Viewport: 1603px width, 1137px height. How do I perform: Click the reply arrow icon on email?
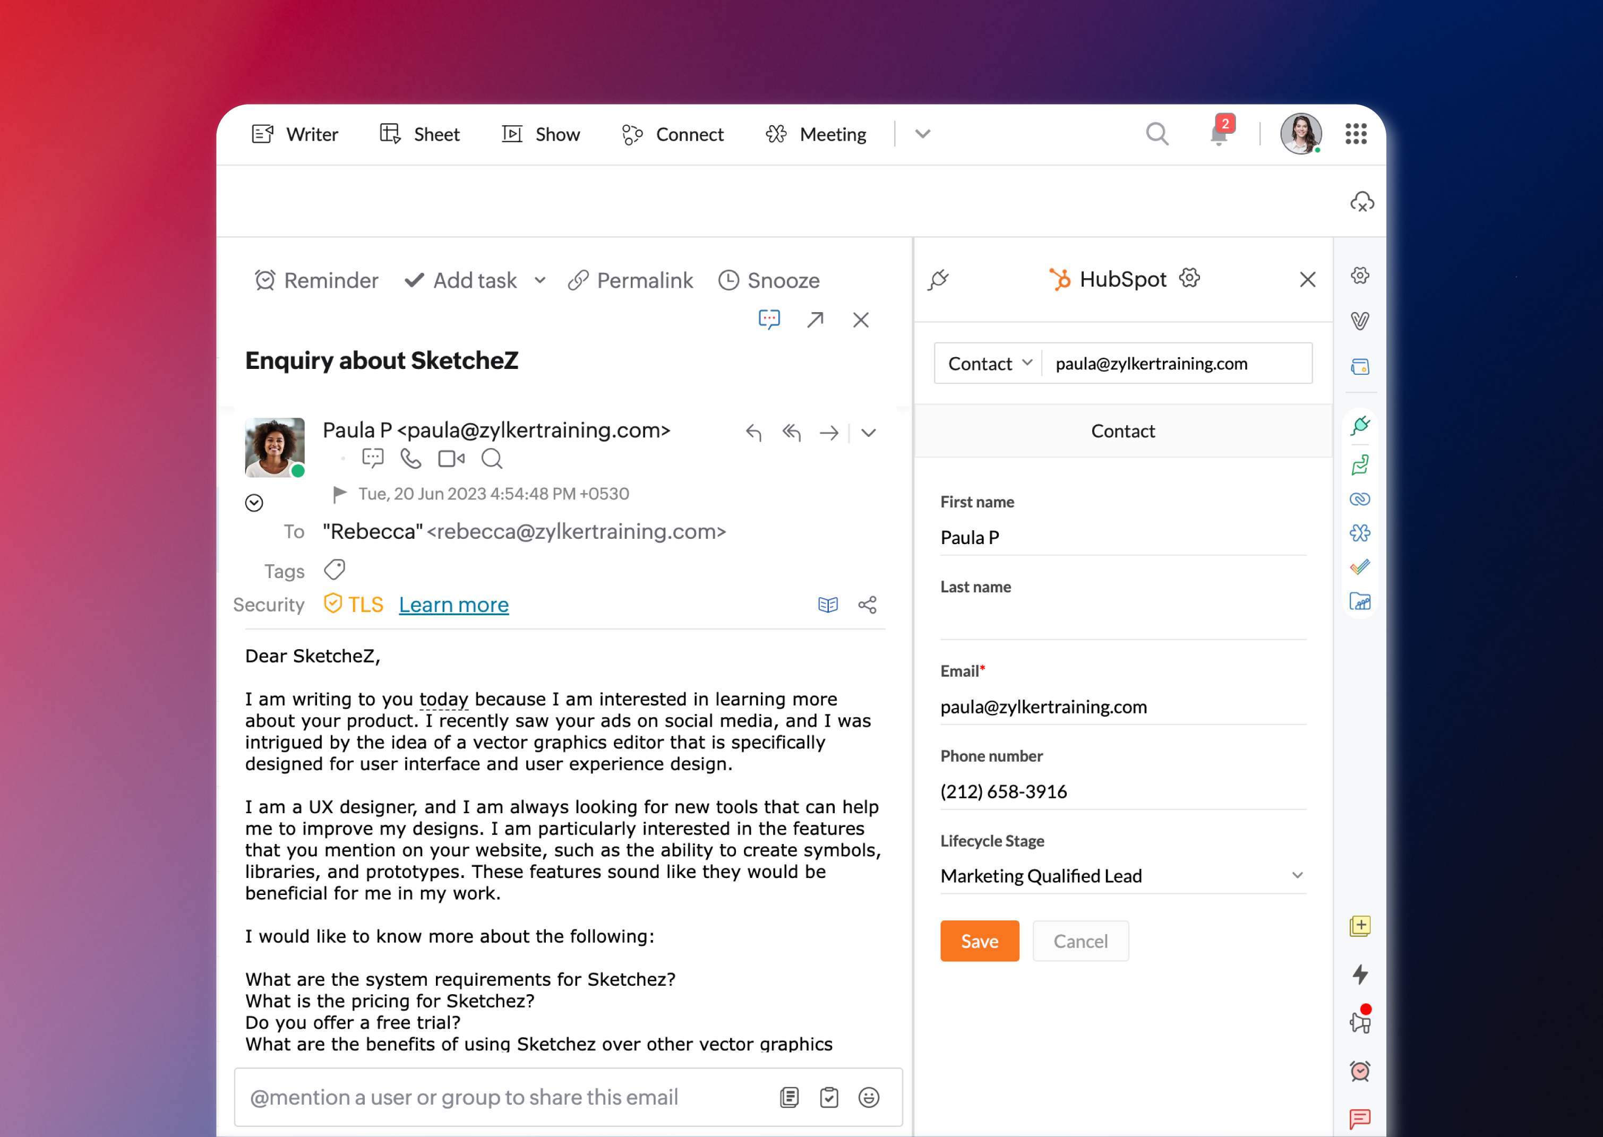[x=754, y=432]
